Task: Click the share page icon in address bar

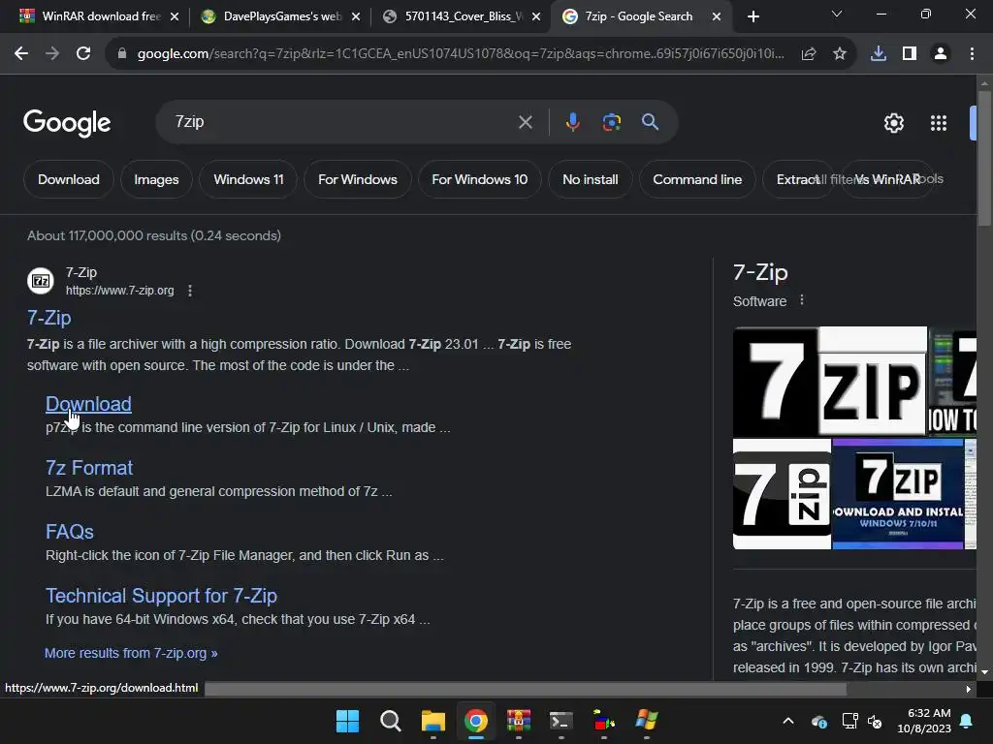Action: [809, 54]
